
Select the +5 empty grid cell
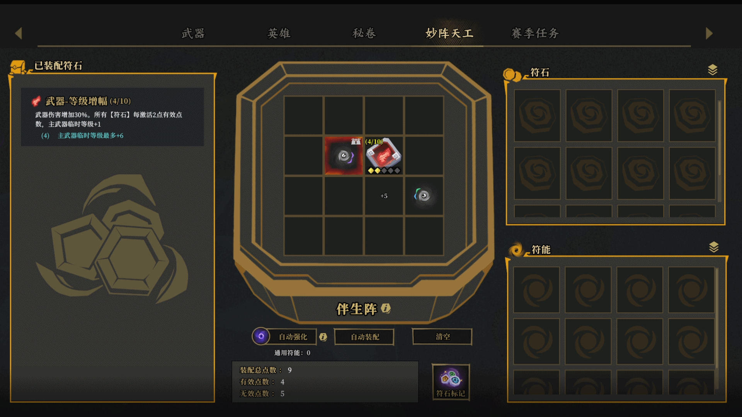click(384, 196)
